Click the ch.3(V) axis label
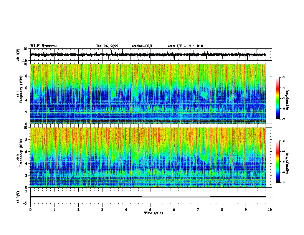Viewport: 304px width, 235px height. (x=18, y=197)
